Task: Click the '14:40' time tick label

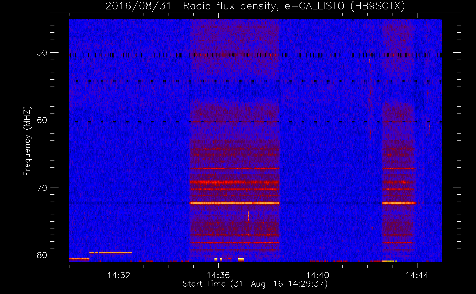Action: coord(318,275)
